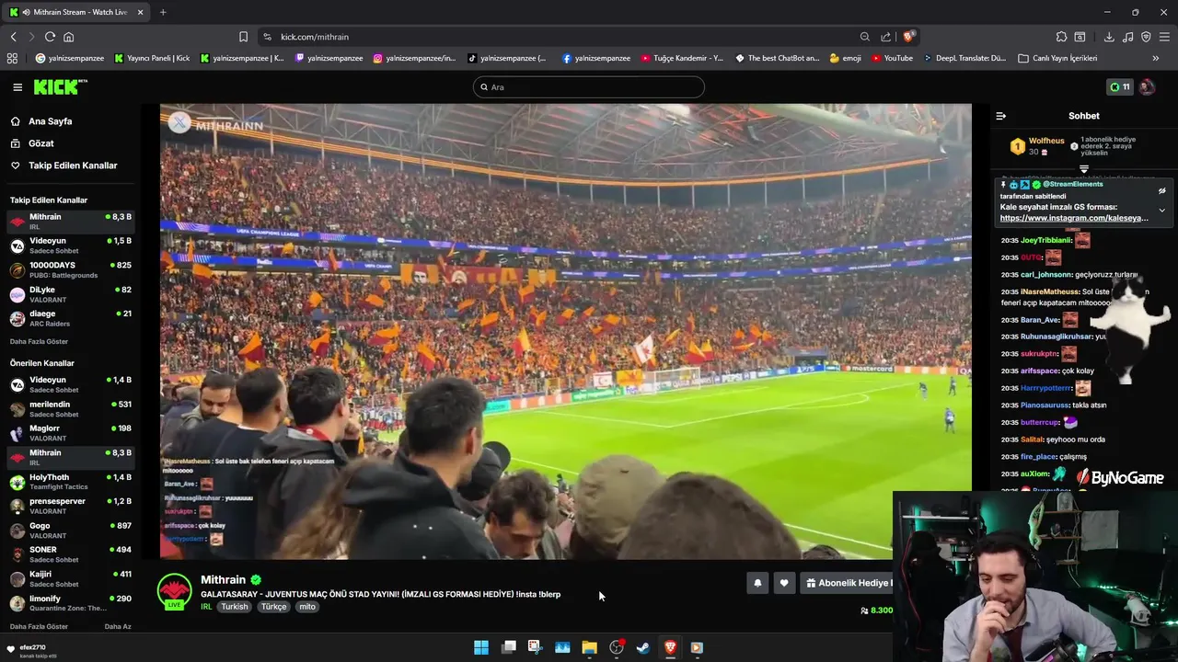
Task: Open the HolyThoth channel
Action: (x=70, y=482)
